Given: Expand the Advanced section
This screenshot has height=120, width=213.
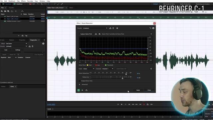Looking at the screenshot, I should [x=80, y=84].
